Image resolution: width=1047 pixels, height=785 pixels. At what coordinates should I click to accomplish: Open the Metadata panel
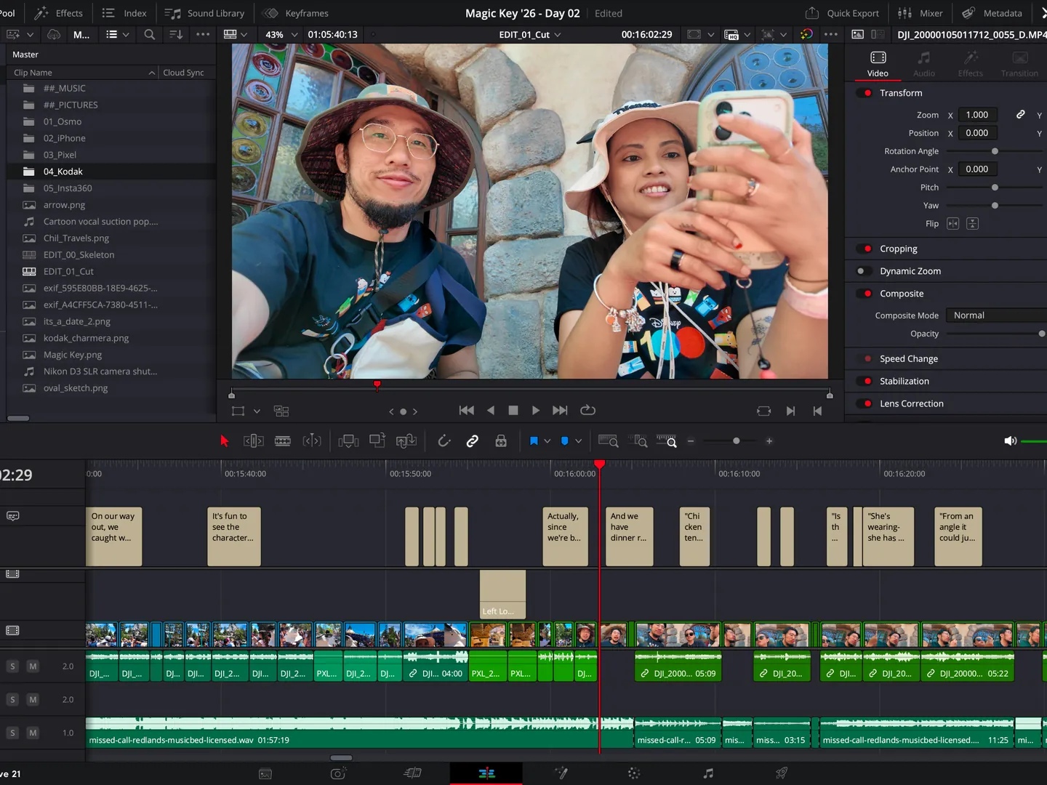992,13
